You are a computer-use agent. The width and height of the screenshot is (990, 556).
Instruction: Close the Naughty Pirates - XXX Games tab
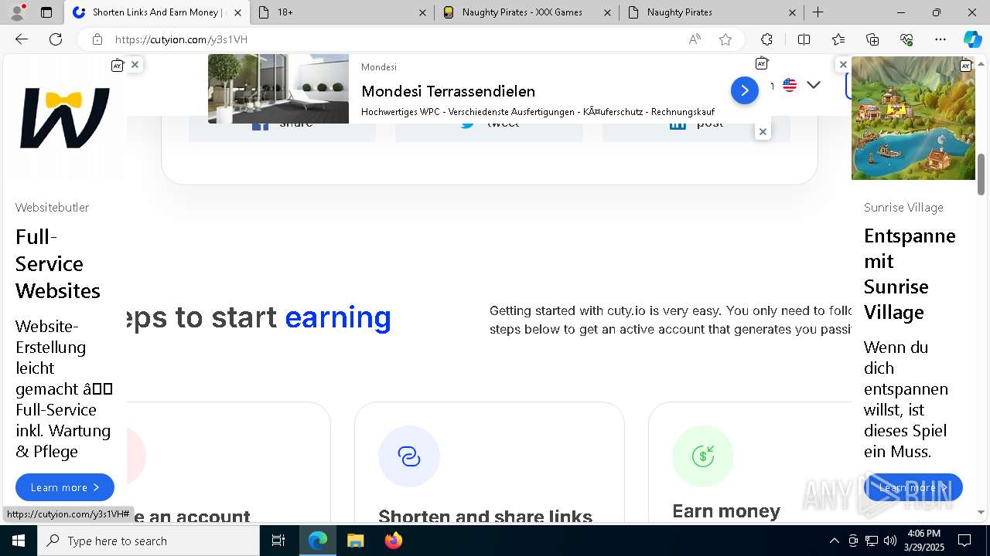pos(607,12)
